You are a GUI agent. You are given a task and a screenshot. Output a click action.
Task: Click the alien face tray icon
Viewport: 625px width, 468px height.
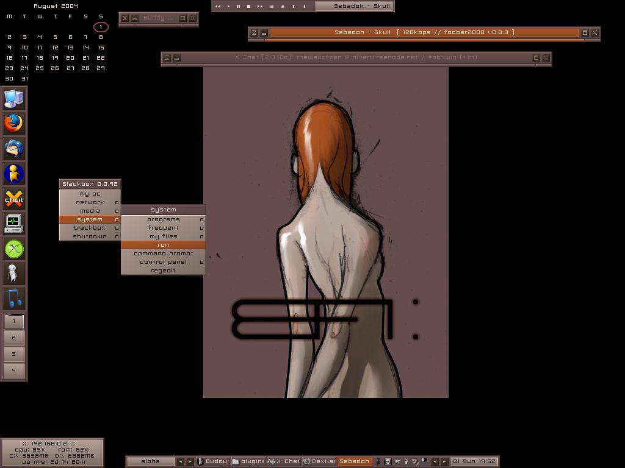388,461
